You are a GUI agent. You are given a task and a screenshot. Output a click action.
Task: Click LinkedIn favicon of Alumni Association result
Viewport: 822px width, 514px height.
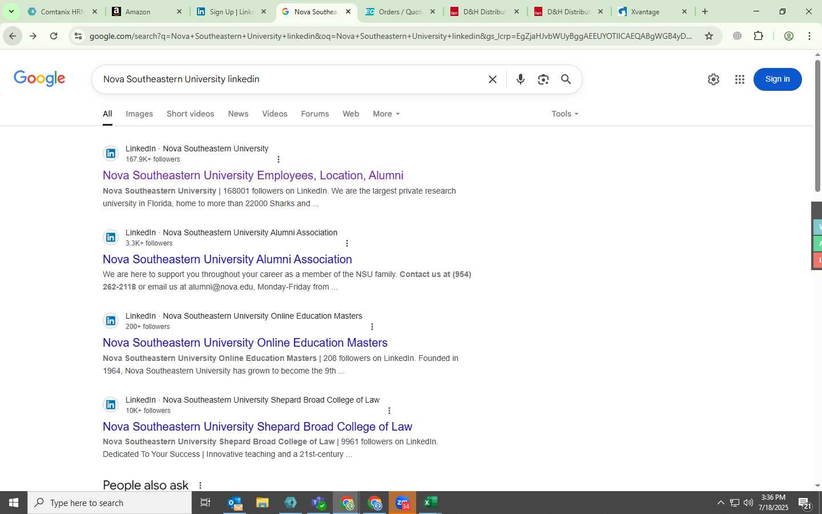coord(111,237)
